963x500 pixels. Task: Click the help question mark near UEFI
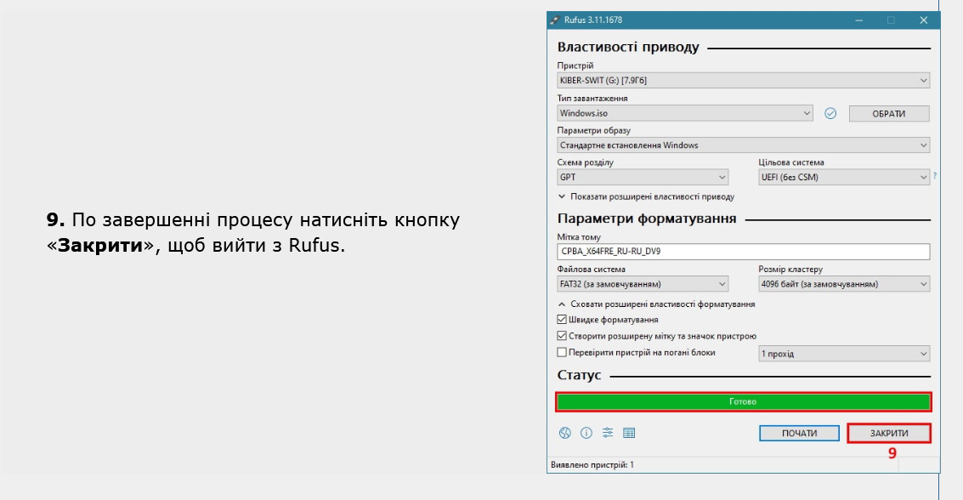click(x=935, y=176)
